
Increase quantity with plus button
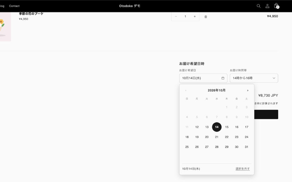click(x=195, y=16)
